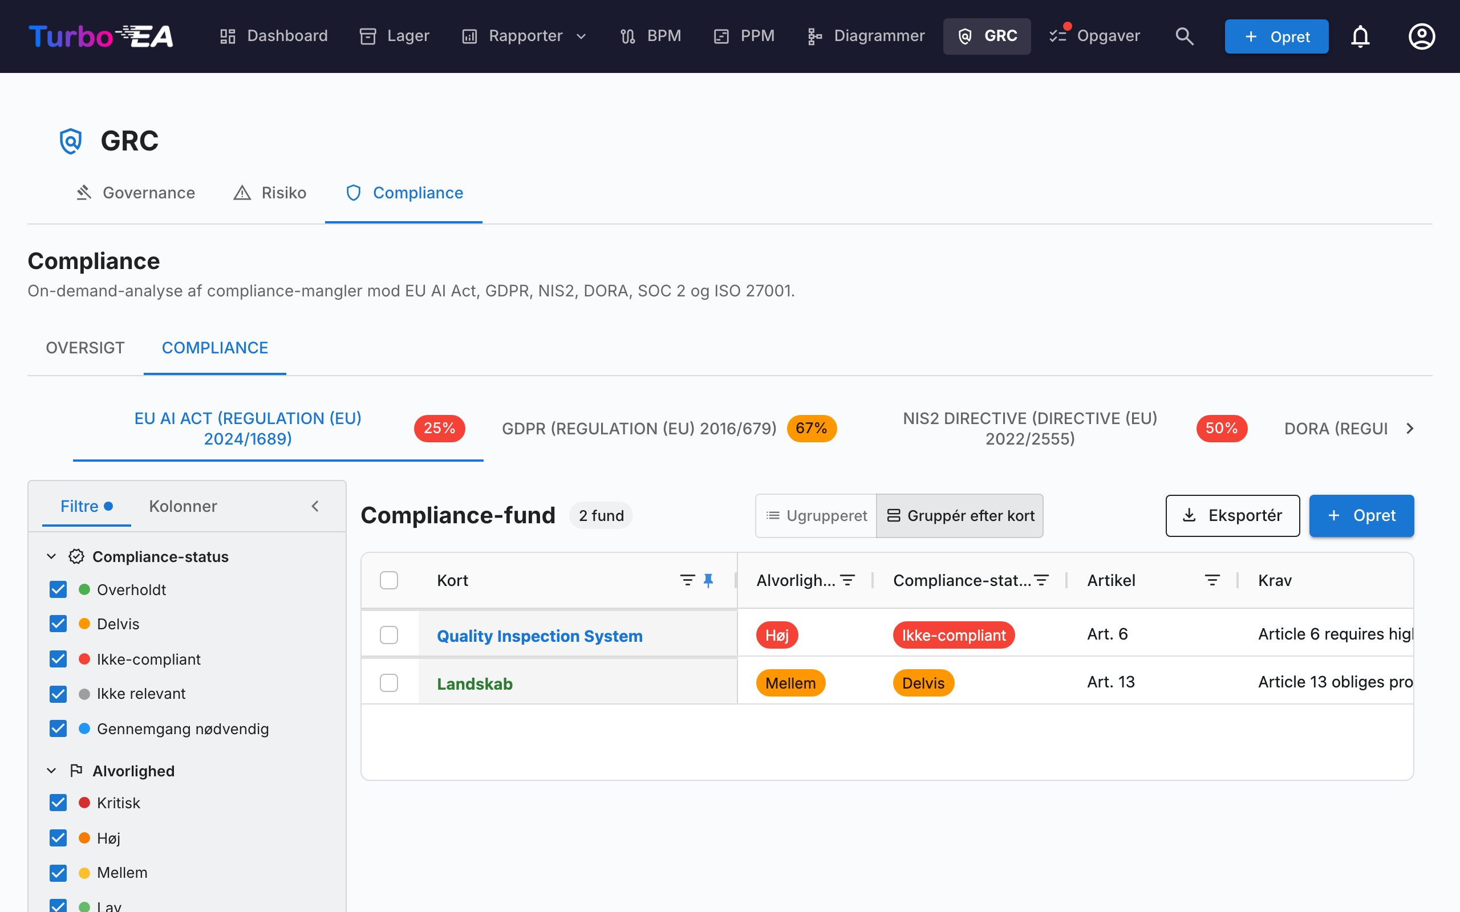Screen dimensions: 1460x912
Task: Check the Landskab row checkbox
Action: (389, 683)
